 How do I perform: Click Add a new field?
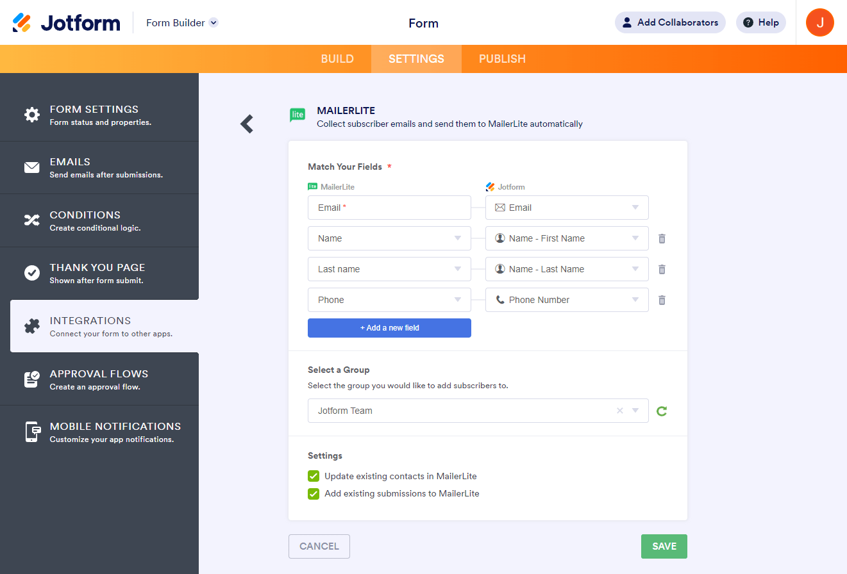click(x=389, y=328)
